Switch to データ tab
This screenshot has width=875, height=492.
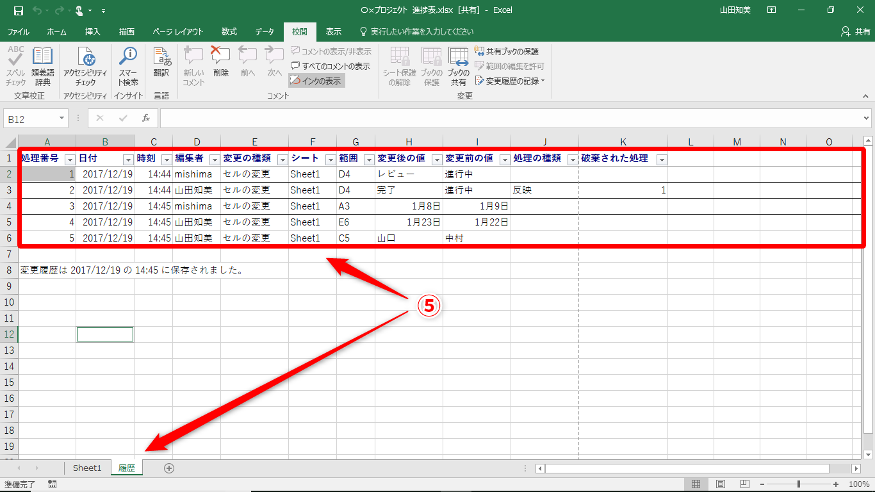[x=265, y=31]
